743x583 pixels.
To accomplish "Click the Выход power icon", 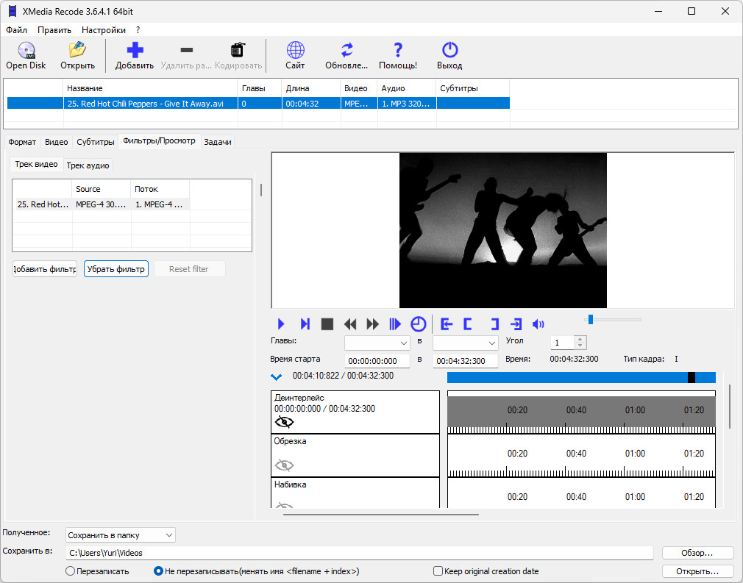I will coord(449,50).
